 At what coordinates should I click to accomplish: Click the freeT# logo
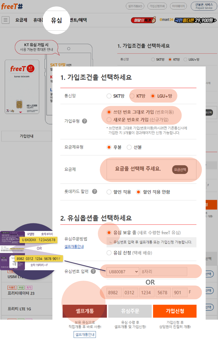tap(12, 6)
